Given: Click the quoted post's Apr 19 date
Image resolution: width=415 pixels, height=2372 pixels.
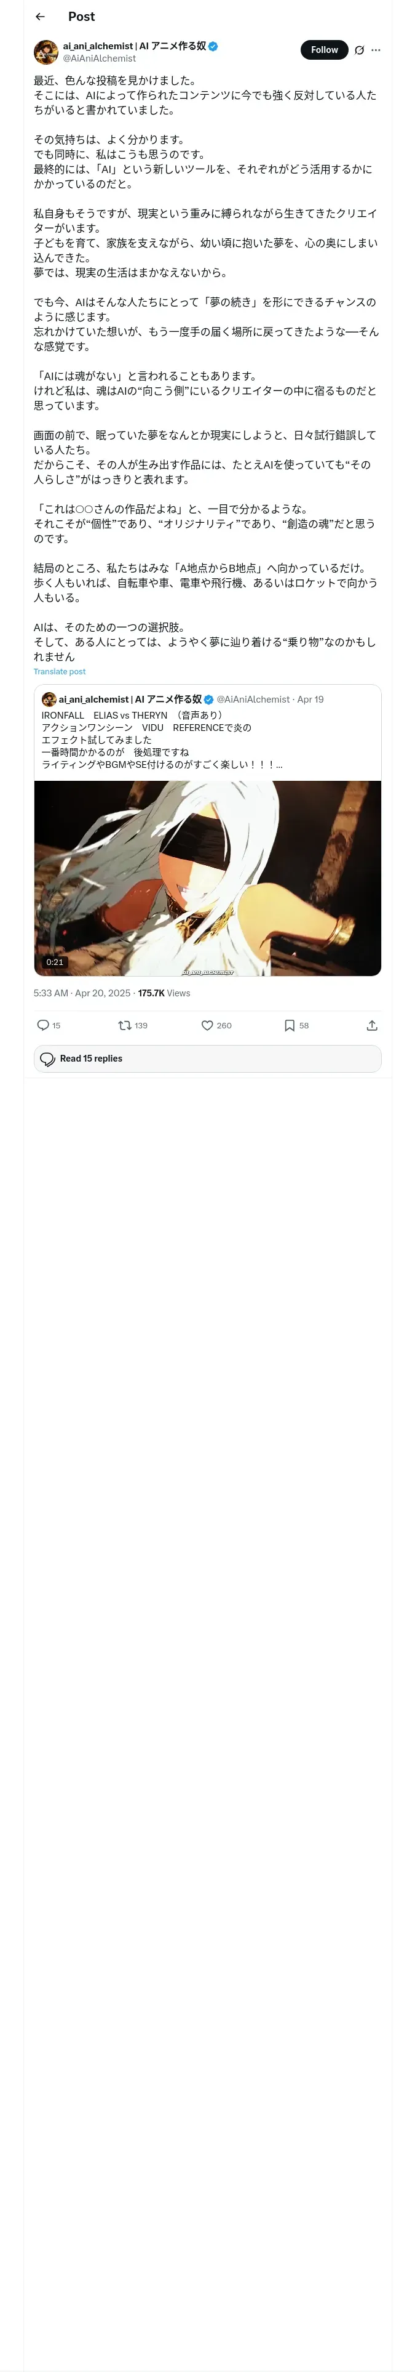Looking at the screenshot, I should [x=310, y=699].
